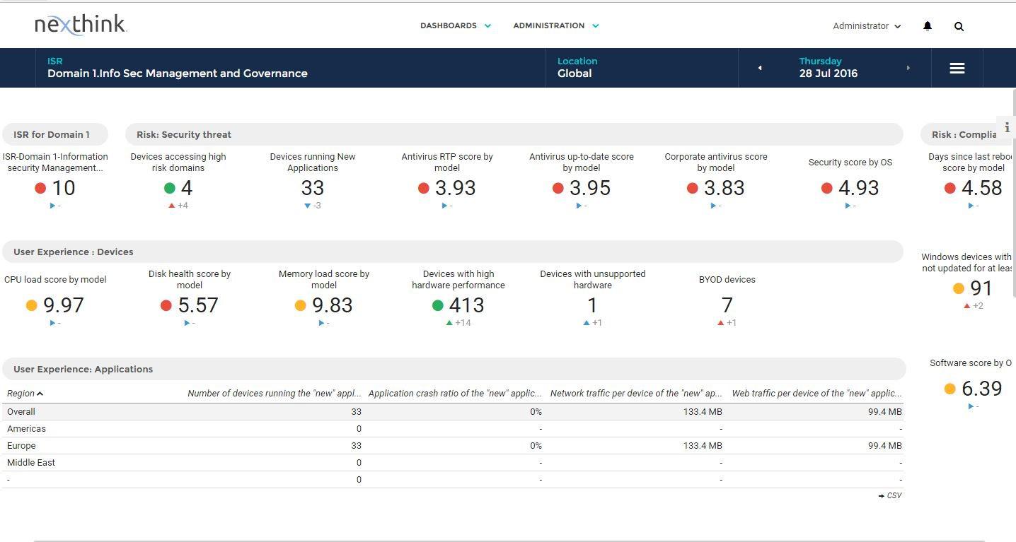
Task: Expand the Administrator account menu
Action: pos(867,26)
